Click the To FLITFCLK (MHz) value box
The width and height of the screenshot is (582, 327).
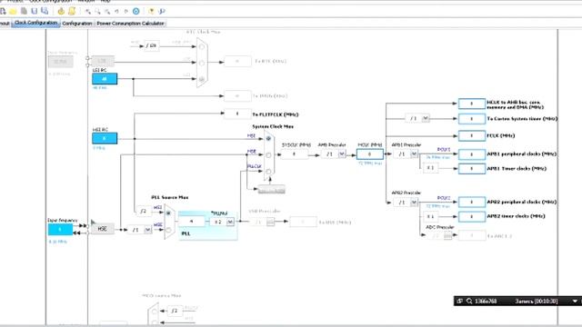[x=237, y=114]
